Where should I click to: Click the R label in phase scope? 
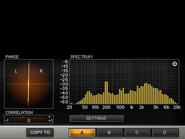click(41, 71)
